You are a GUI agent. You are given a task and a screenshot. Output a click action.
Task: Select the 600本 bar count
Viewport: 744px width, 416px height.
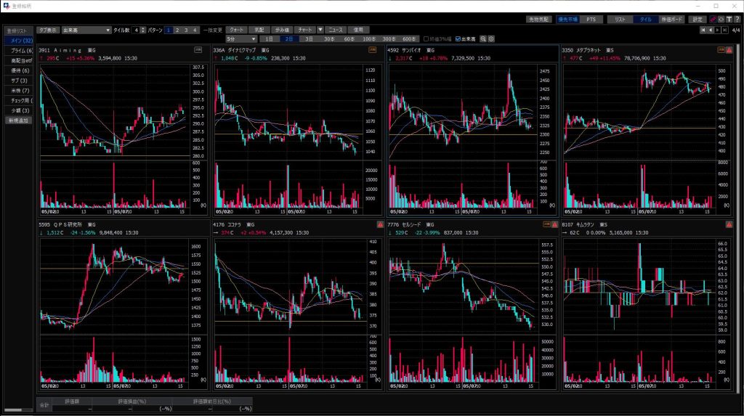coord(409,39)
